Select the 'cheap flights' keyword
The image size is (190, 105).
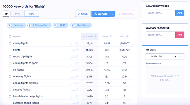(20, 43)
